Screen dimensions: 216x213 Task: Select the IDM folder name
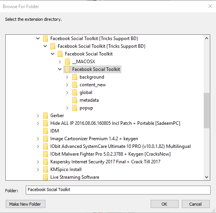pyautogui.click(x=55, y=131)
